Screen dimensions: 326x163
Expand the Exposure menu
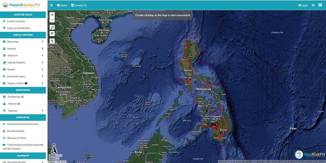[23, 55]
